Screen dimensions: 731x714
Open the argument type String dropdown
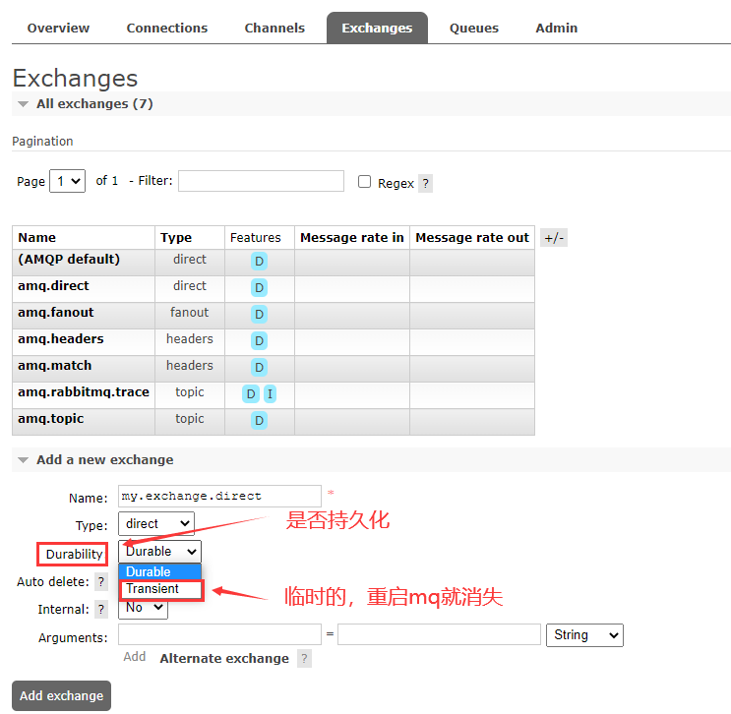pos(584,635)
